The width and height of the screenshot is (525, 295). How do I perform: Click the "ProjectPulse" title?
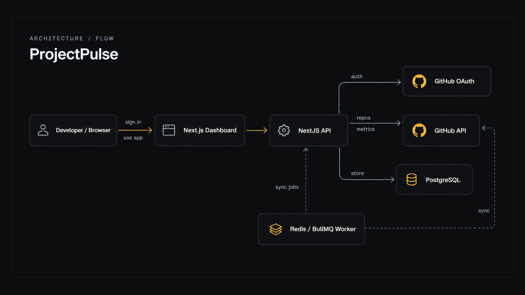(74, 54)
